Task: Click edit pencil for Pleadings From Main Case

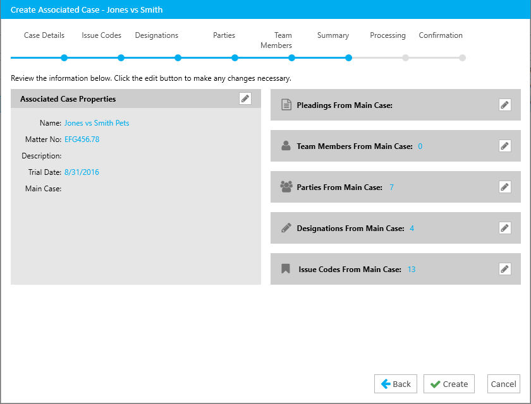Action: click(504, 105)
